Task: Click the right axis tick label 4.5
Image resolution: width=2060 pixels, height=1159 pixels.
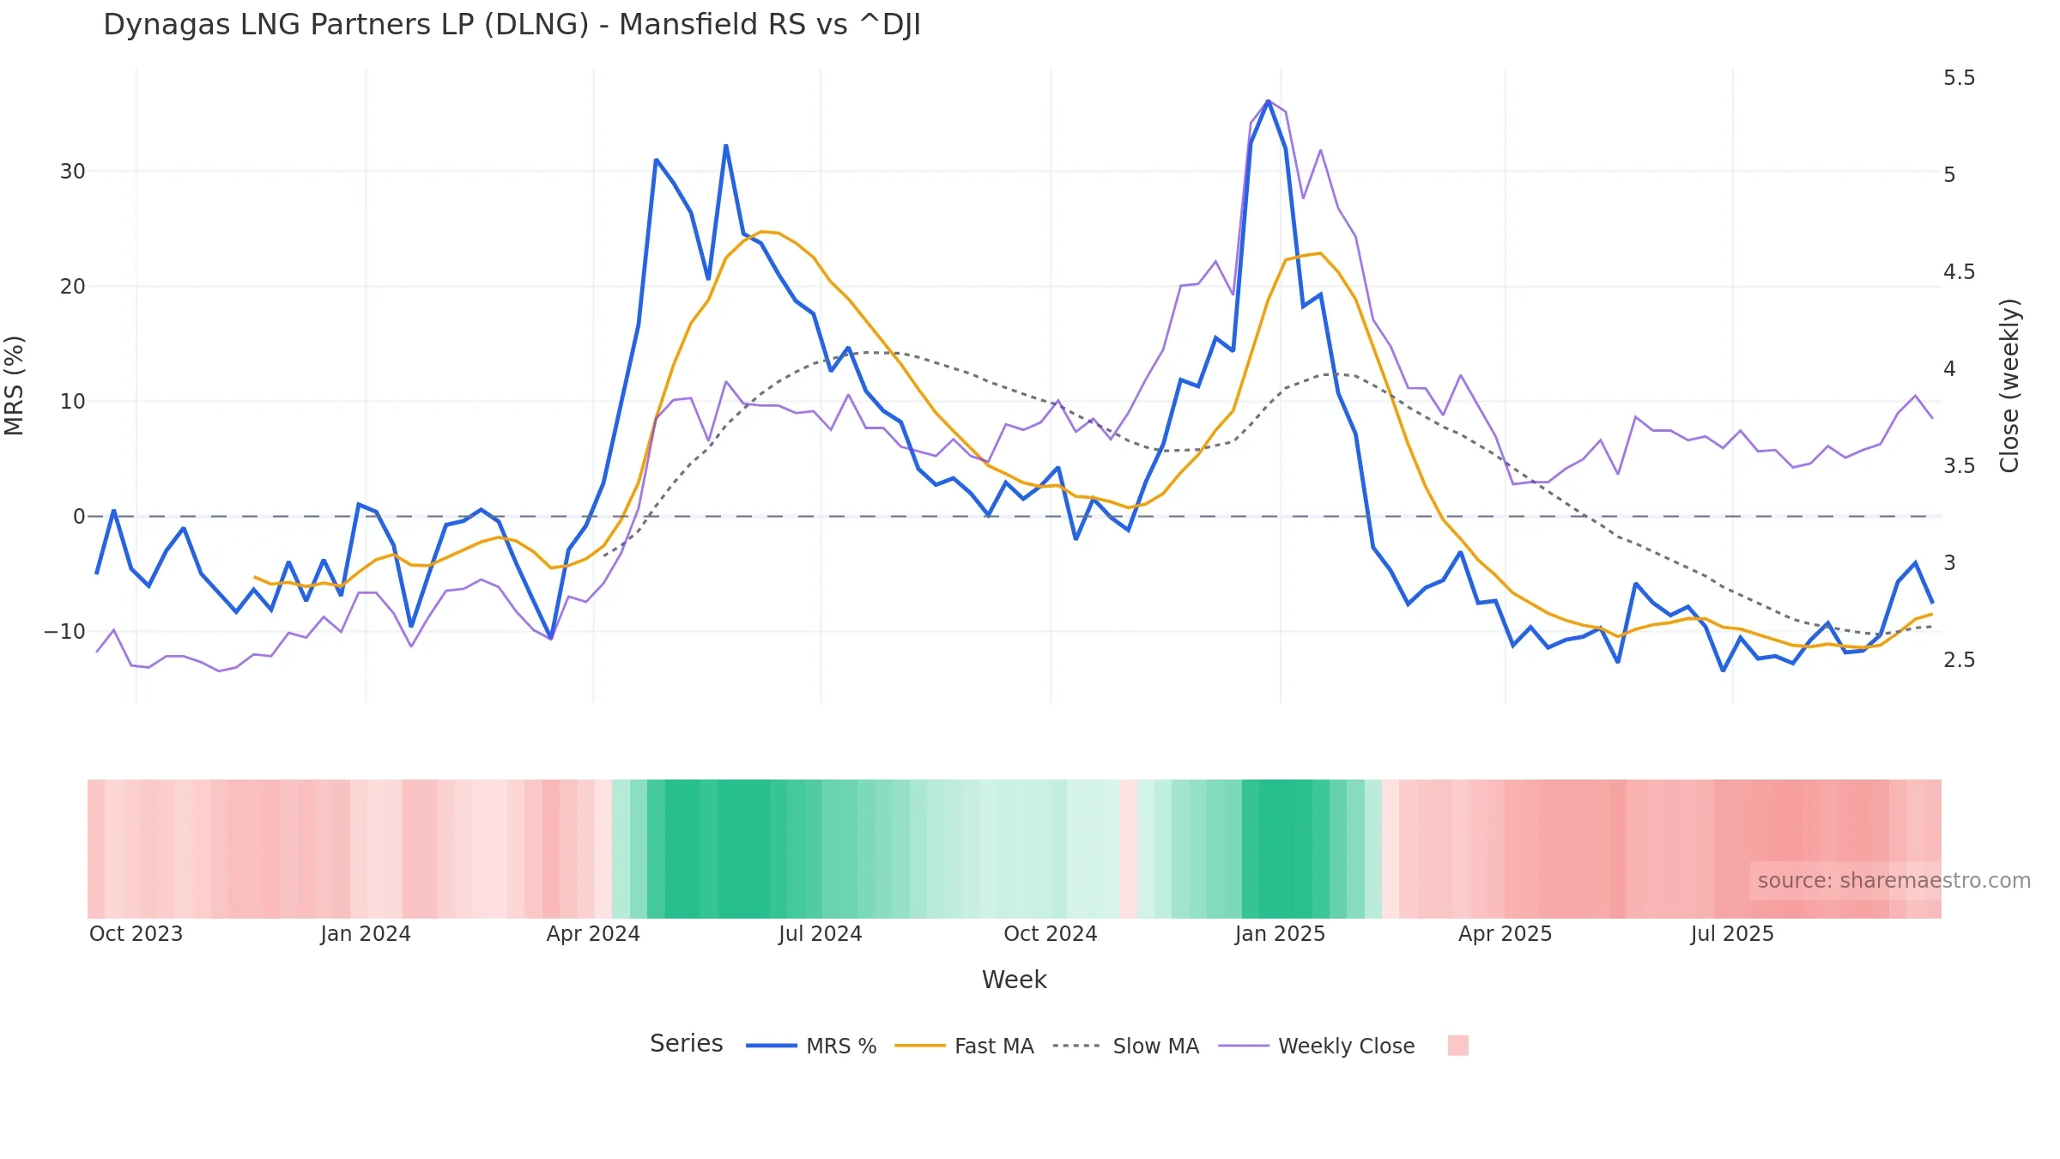Action: [x=1959, y=272]
